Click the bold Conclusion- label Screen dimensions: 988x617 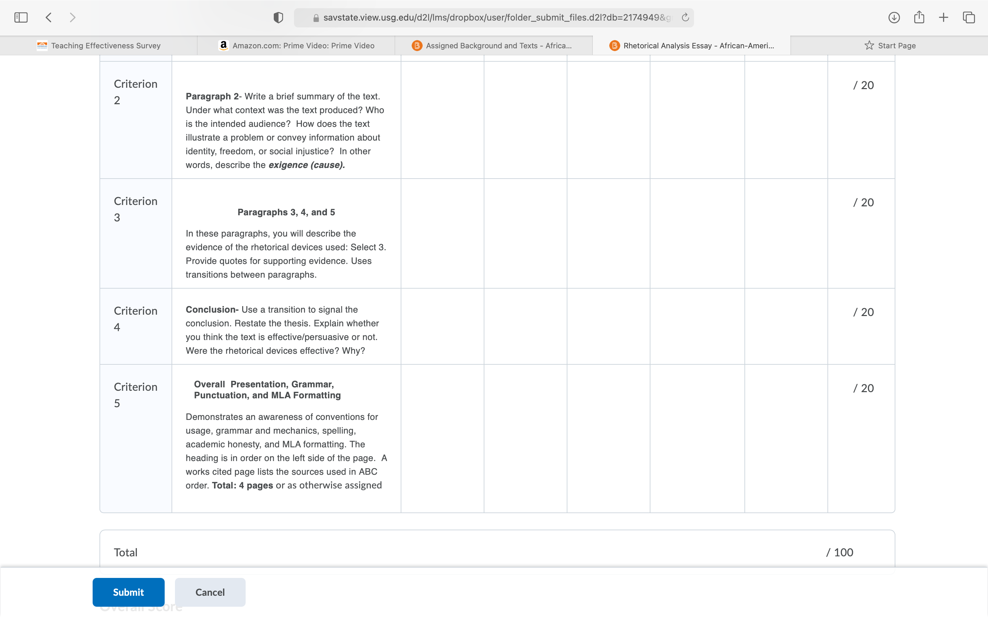pos(212,309)
